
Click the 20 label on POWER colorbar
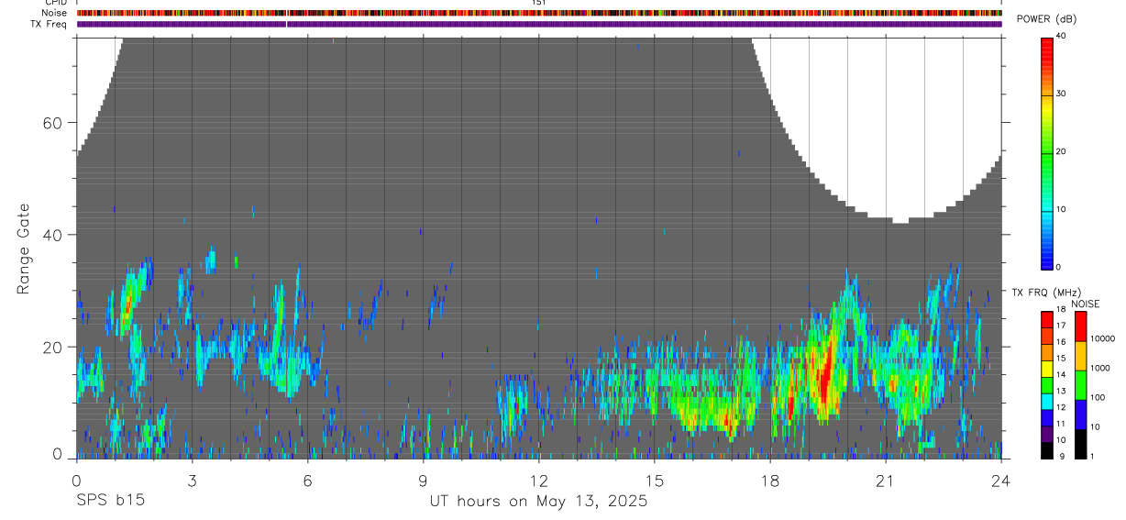tap(1062, 151)
